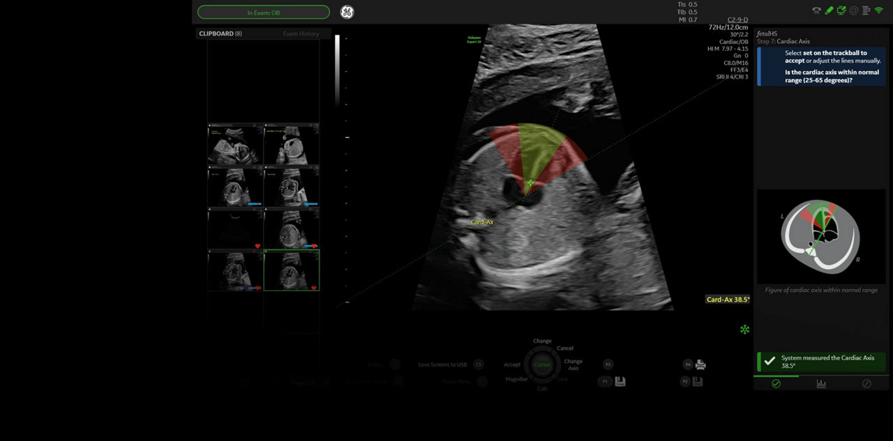The height and width of the screenshot is (441, 893).
Task: Click the phone status icon in top bar
Action: point(816,11)
